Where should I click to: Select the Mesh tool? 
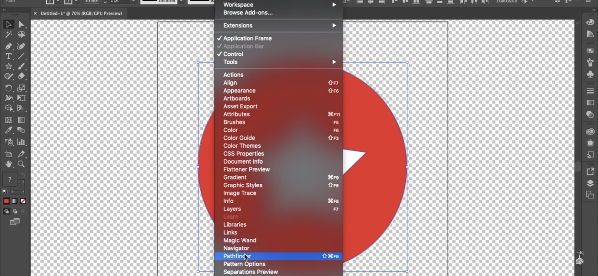tap(8, 120)
